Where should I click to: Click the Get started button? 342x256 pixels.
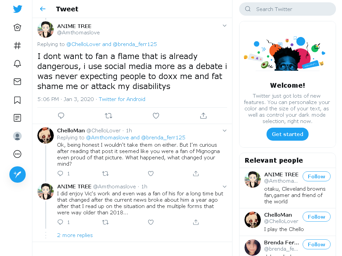[288, 134]
